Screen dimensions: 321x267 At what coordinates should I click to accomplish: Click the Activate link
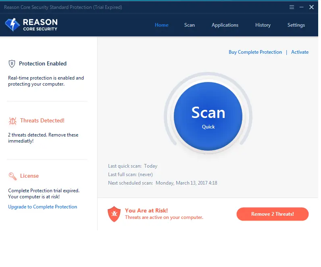coord(300,52)
